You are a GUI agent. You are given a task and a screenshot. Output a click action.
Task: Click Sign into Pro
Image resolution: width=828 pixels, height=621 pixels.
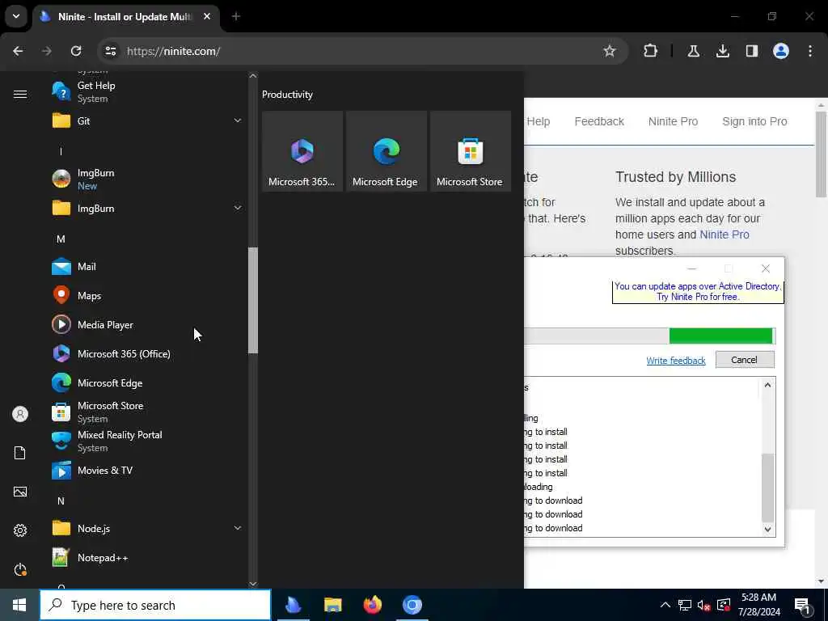[754, 121]
